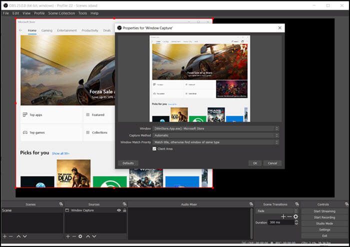Toggle Window Capture visibility eye icon

(x=119, y=210)
